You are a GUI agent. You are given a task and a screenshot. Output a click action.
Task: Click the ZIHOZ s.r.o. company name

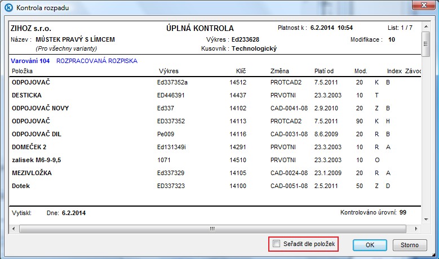(x=31, y=29)
